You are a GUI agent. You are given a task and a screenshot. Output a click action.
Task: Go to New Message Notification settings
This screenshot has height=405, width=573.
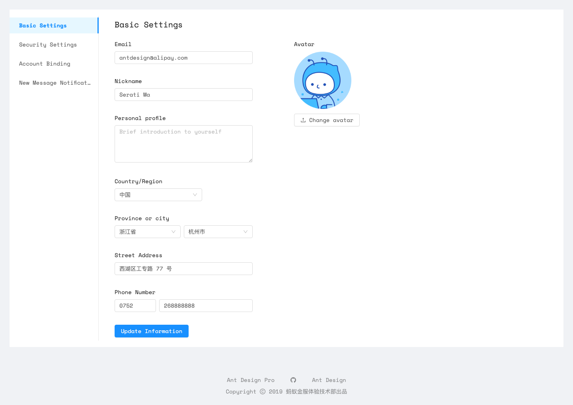click(55, 83)
